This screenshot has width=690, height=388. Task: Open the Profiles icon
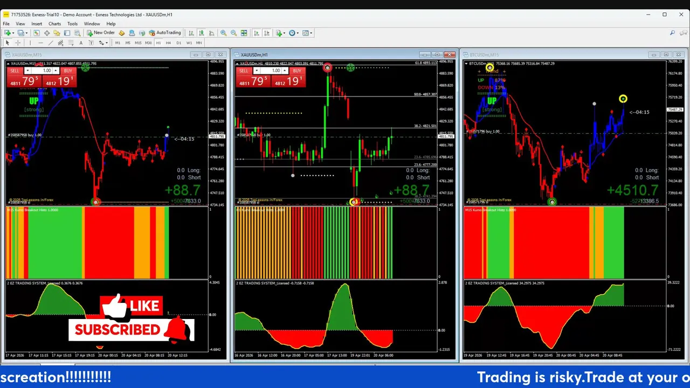click(20, 33)
